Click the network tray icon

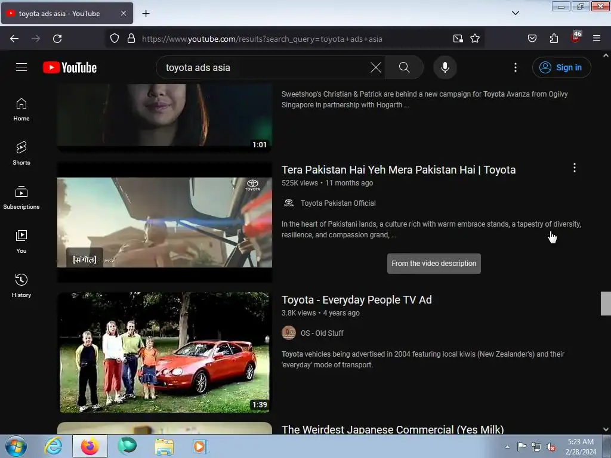(536, 447)
